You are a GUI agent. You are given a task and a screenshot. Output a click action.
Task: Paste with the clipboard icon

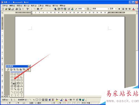tap(38, 9)
